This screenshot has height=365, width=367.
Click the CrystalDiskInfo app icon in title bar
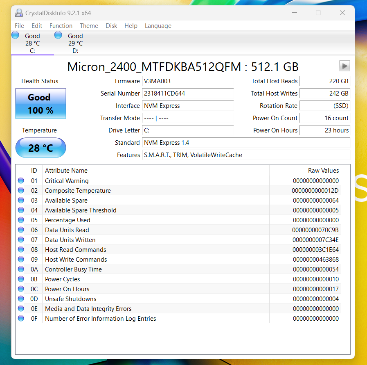tap(19, 13)
